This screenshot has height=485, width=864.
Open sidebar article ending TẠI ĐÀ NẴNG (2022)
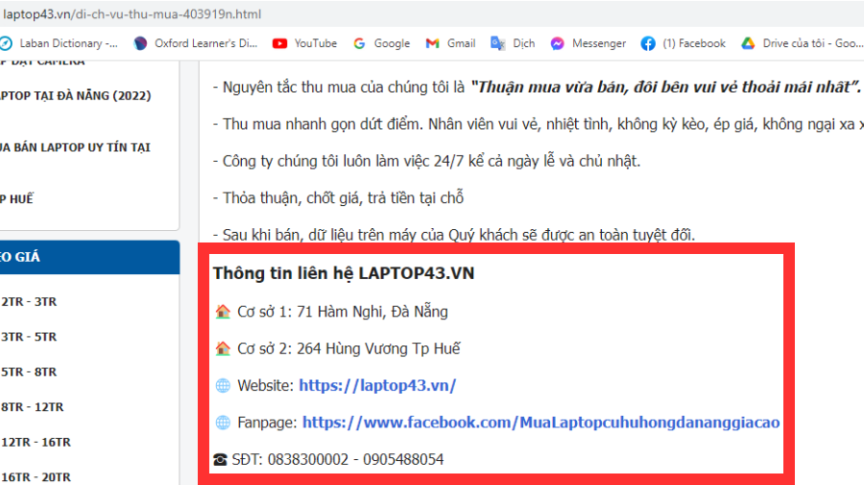(76, 96)
